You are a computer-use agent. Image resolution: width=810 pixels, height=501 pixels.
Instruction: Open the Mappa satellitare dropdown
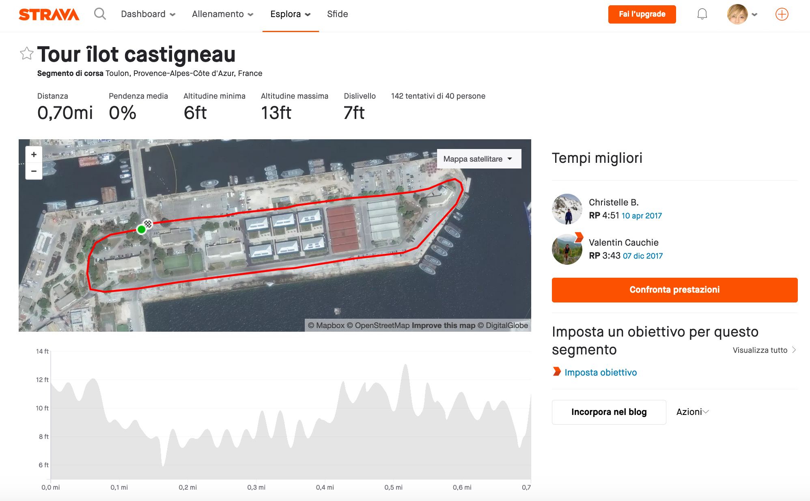pos(478,159)
